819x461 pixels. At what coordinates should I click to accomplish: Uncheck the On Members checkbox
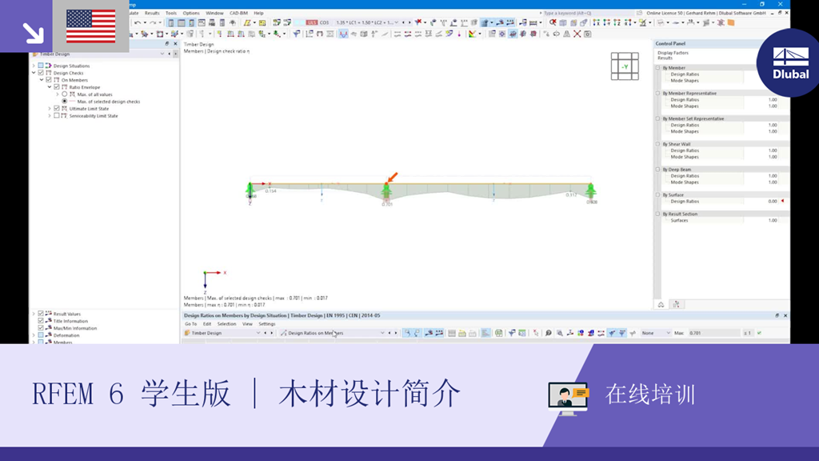[49, 80]
